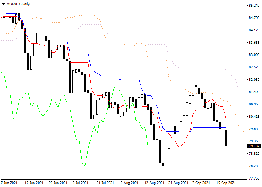Click the 79.360 price axis label

coord(254,141)
